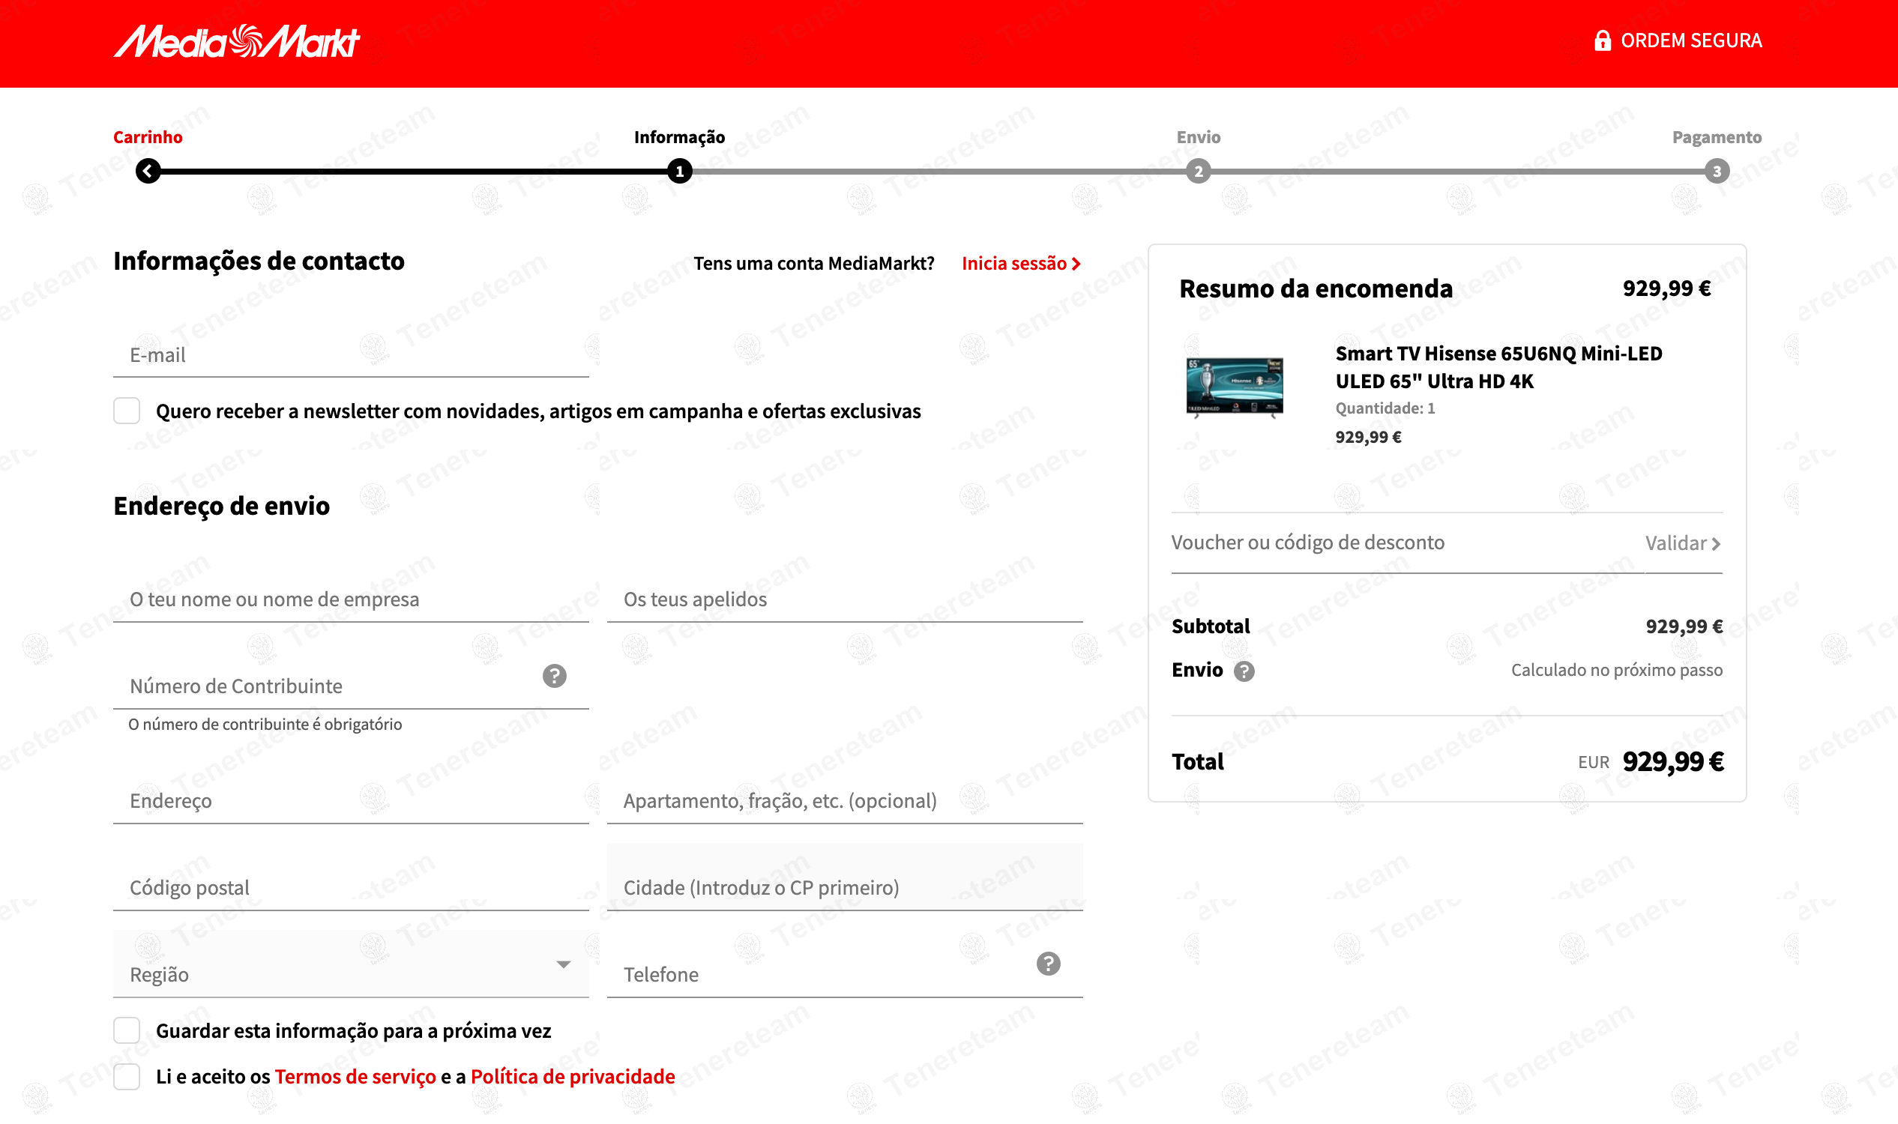Click the secure order lock icon
1898x1124 pixels.
click(x=1602, y=40)
